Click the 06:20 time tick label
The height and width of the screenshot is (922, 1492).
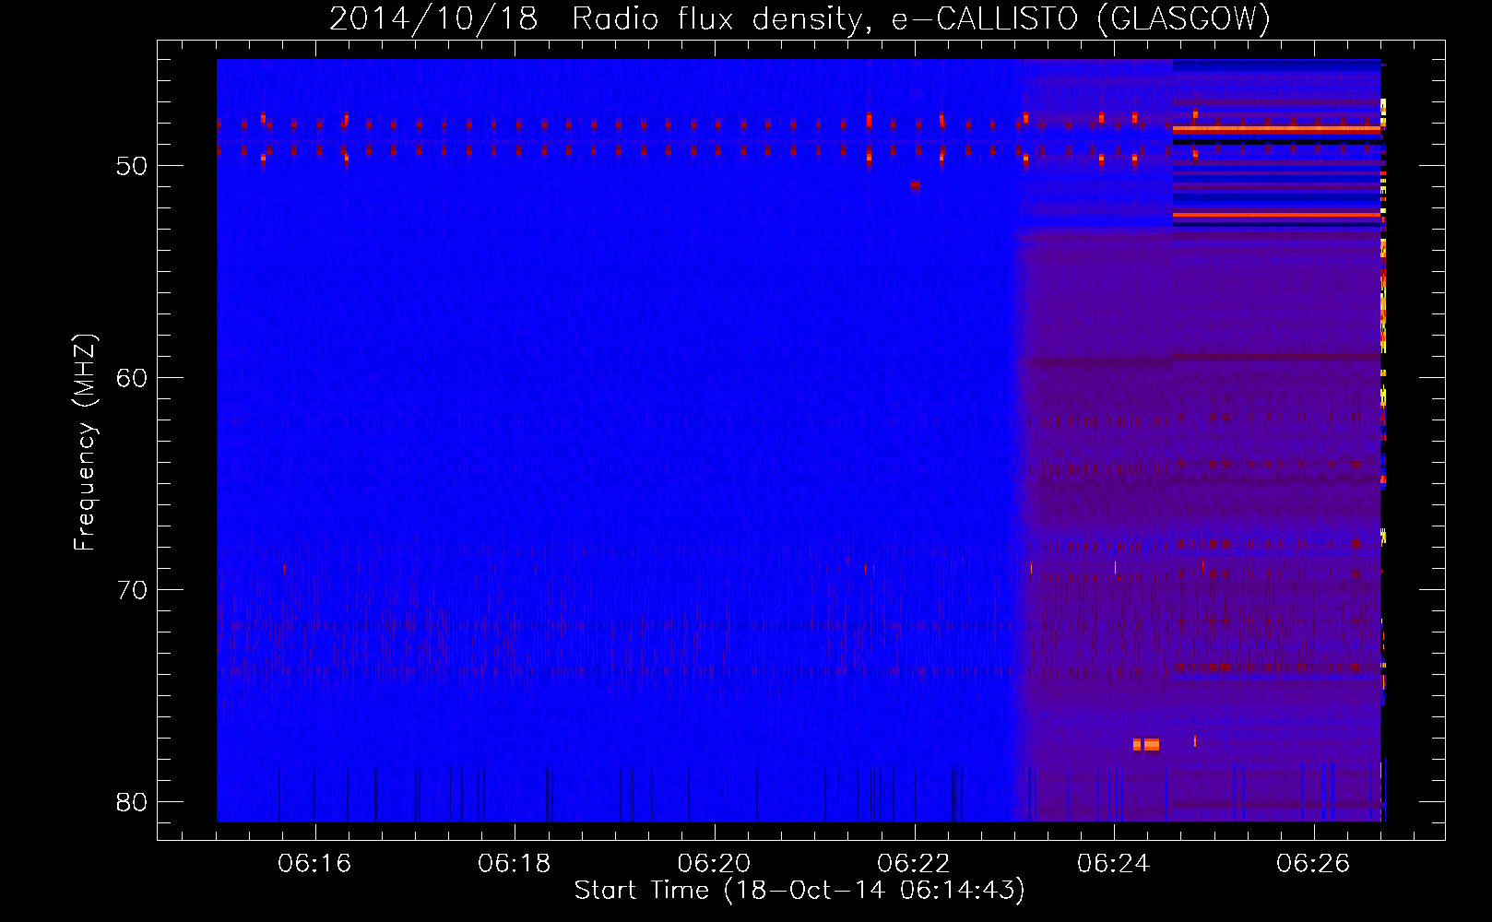[715, 864]
